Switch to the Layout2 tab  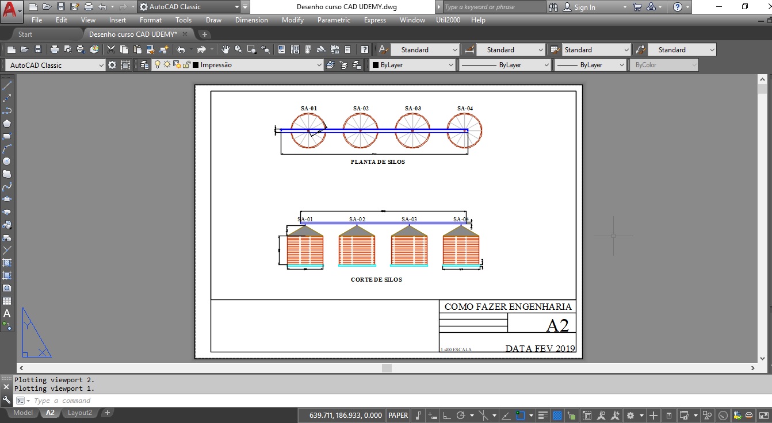click(80, 413)
